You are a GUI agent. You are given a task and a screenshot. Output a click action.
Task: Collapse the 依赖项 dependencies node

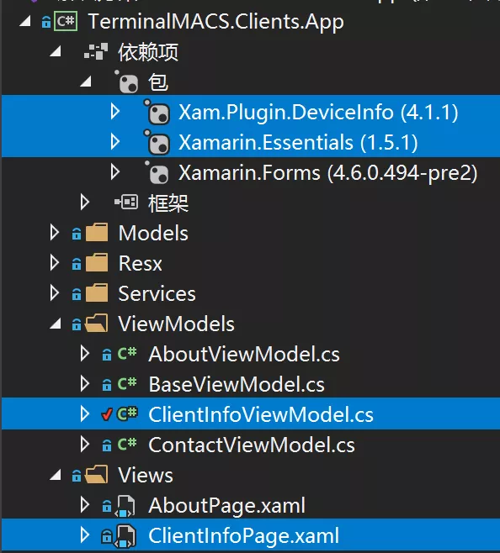tap(56, 52)
